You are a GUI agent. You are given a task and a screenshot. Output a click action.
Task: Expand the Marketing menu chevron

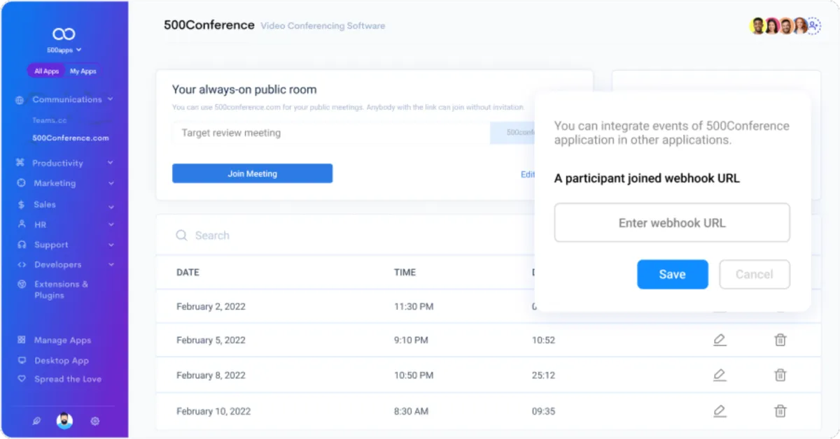tap(111, 183)
